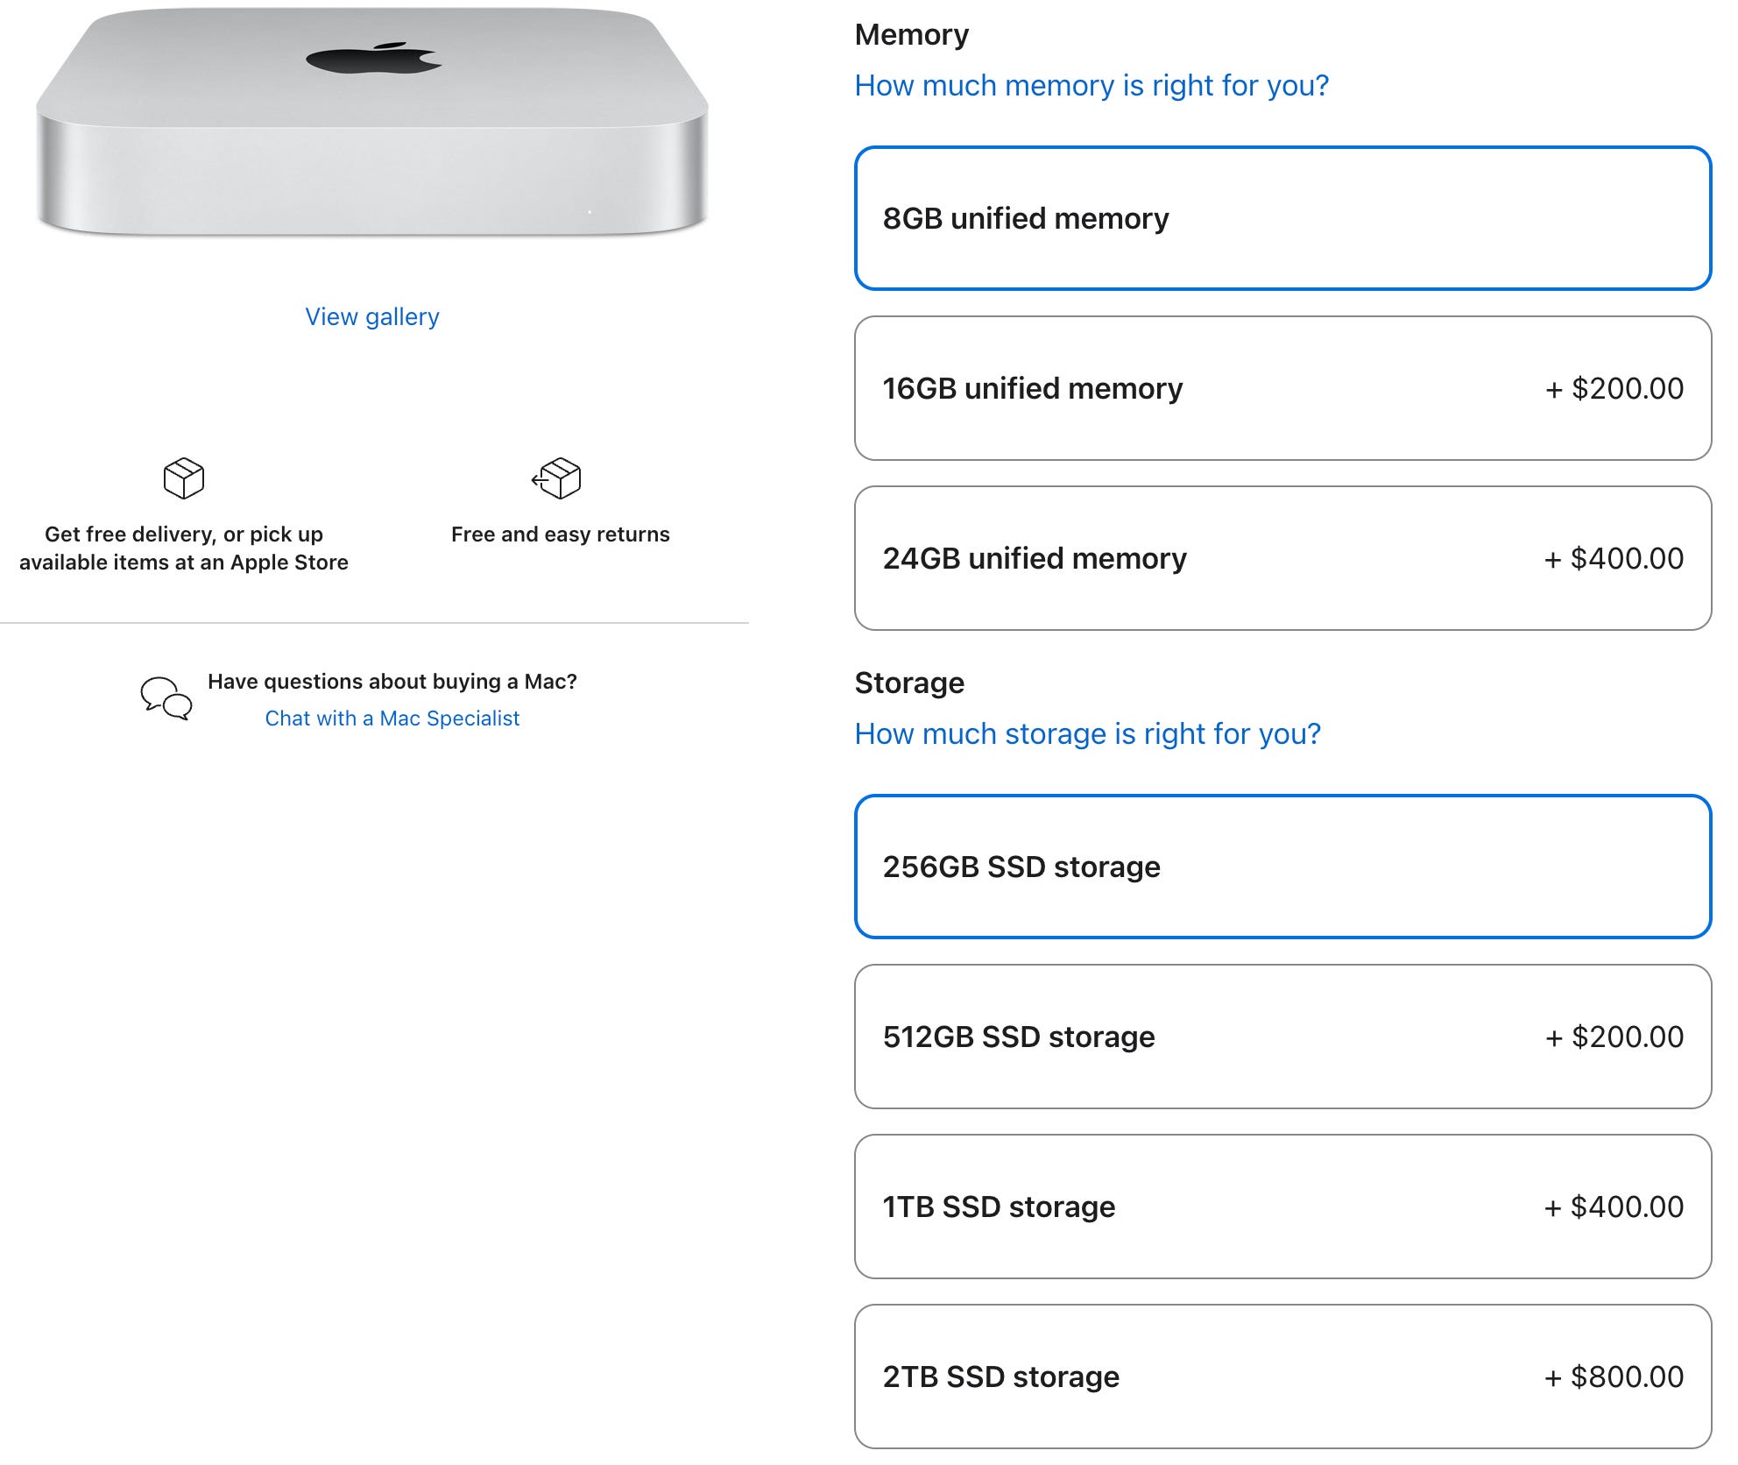Click the chat bubbles icon
The height and width of the screenshot is (1465, 1738).
click(x=166, y=698)
